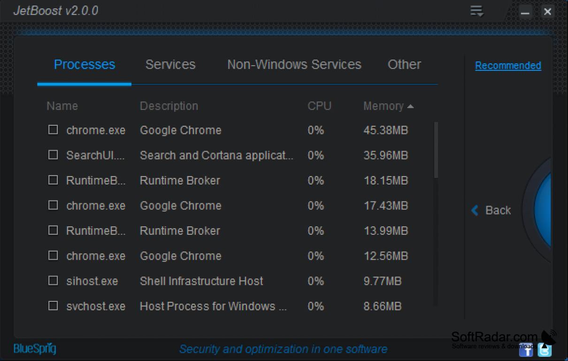568x361 pixels.
Task: Click the SearchUI process name
Action: pyautogui.click(x=96, y=155)
